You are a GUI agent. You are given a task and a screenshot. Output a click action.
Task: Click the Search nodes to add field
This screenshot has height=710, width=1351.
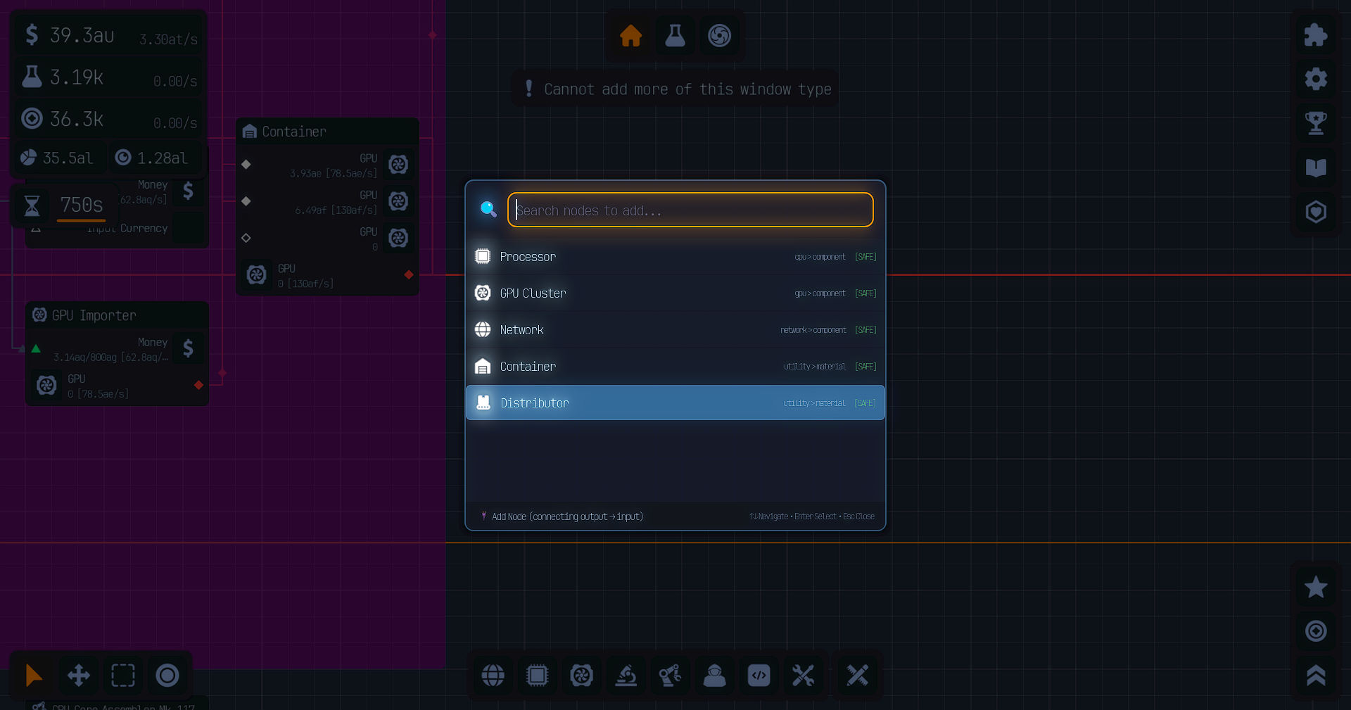[690, 210]
